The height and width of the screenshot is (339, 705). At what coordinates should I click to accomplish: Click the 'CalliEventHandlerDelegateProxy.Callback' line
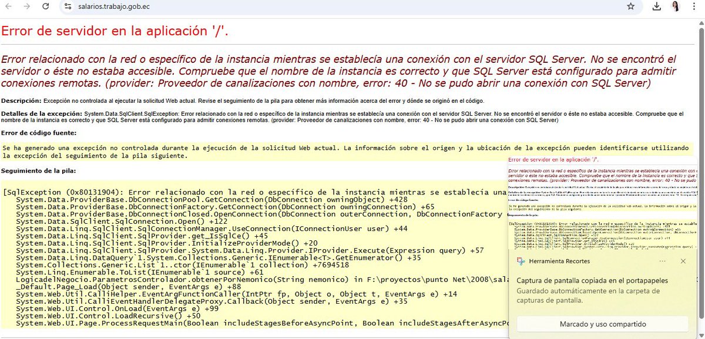click(211, 301)
